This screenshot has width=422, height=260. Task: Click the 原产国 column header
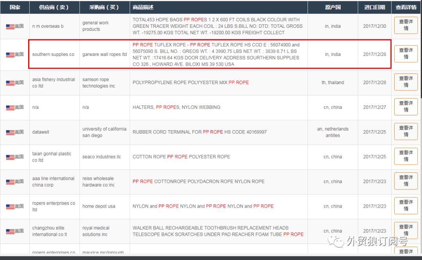[333, 7]
